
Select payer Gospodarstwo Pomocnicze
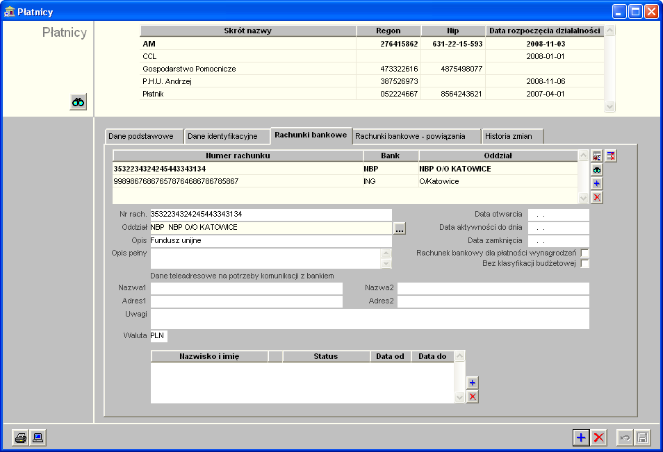[372, 69]
